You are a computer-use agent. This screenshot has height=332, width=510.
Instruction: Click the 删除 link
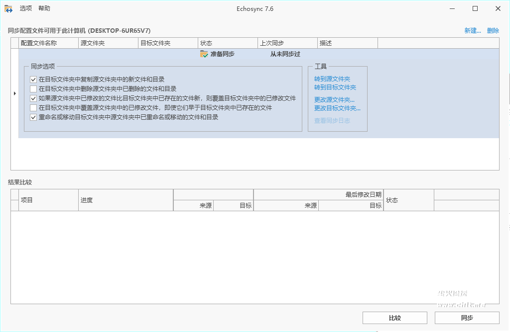point(493,31)
